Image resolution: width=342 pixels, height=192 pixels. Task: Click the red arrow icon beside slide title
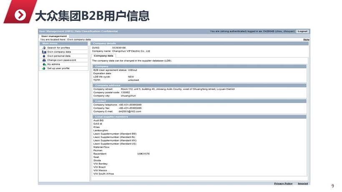coord(20,16)
